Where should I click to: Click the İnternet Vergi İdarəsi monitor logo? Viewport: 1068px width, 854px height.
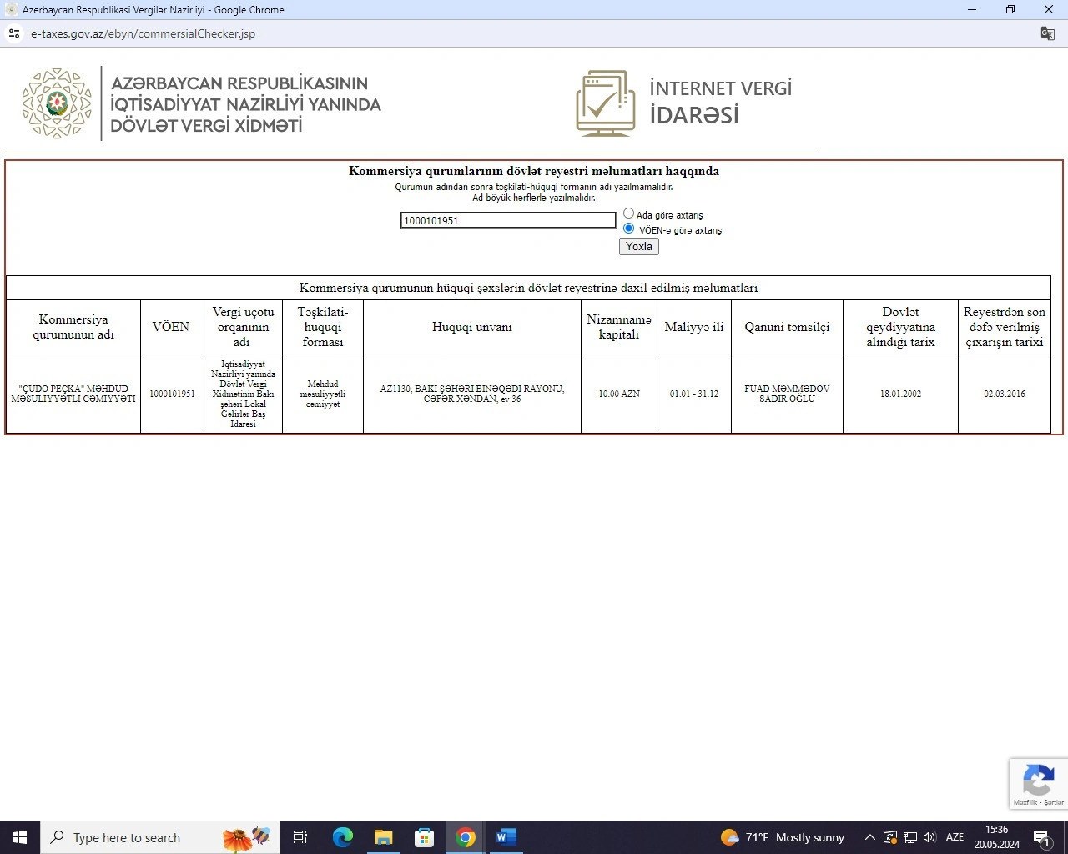tap(606, 103)
